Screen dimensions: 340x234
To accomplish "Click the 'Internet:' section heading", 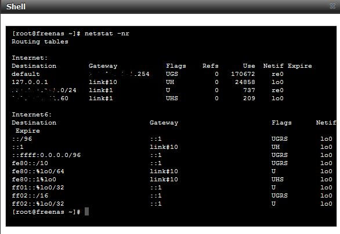I will coord(30,58).
